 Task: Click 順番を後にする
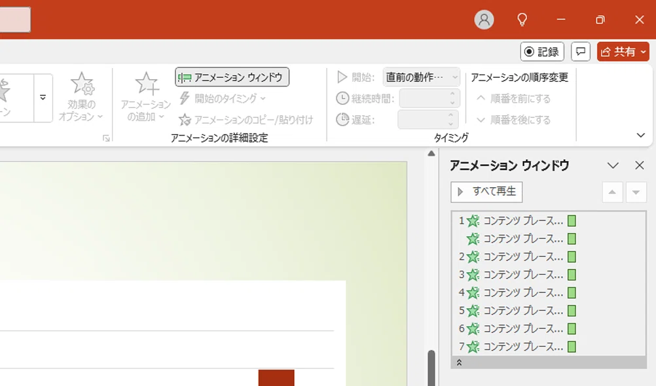[513, 120]
